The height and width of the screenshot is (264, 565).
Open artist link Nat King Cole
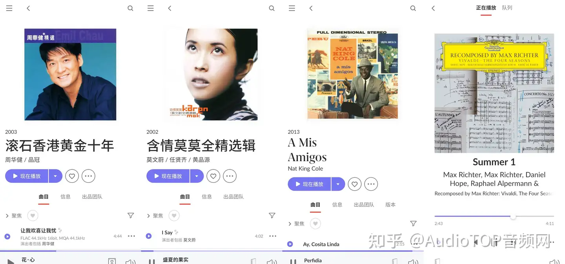tap(305, 168)
